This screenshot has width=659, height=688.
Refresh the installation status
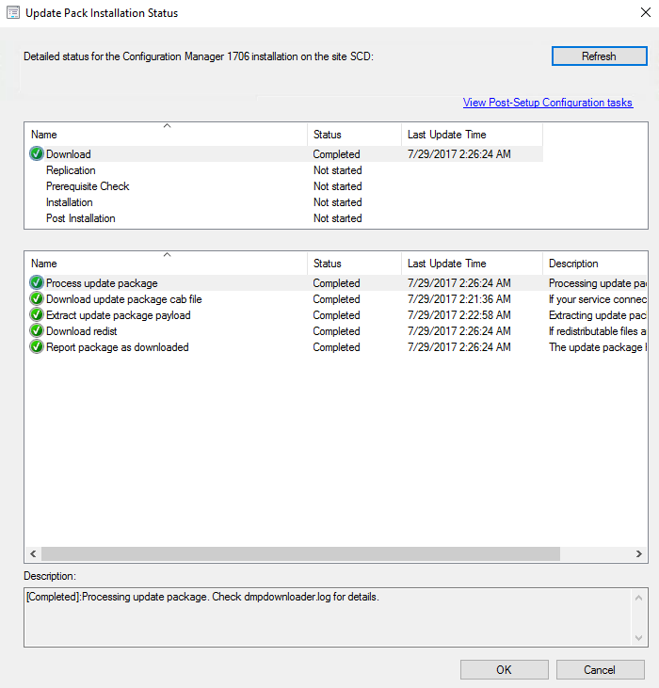coord(599,56)
